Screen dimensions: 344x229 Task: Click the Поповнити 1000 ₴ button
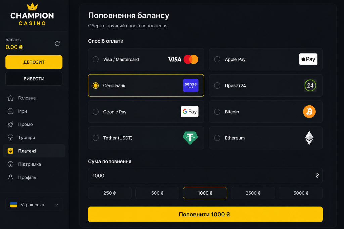(205, 214)
